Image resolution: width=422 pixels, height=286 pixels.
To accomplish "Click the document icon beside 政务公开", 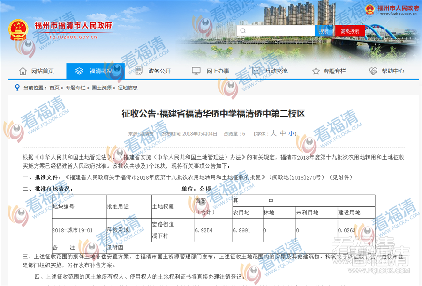I will coord(138,71).
